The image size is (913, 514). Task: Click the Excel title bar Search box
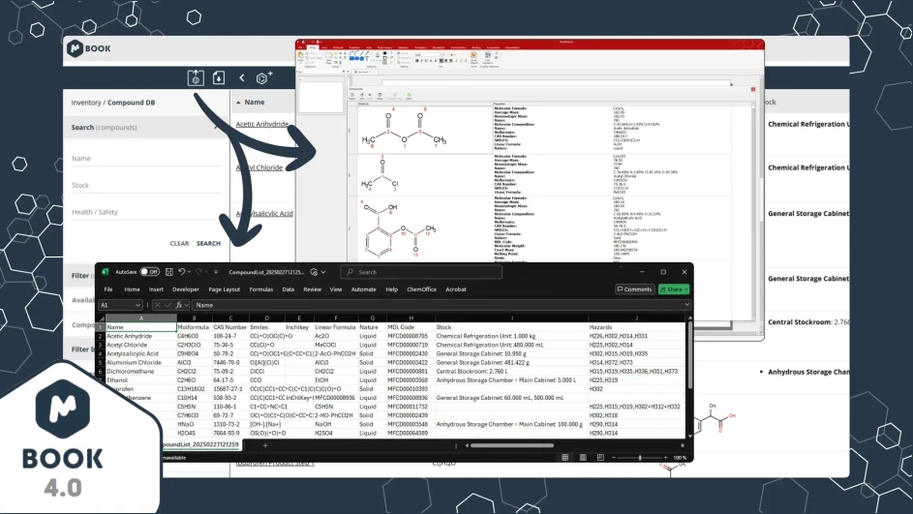point(421,272)
